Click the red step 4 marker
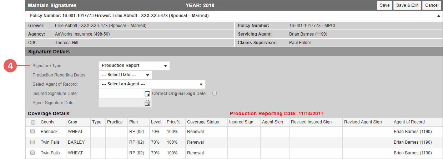The width and height of the screenshot is (443, 159). click(x=11, y=66)
